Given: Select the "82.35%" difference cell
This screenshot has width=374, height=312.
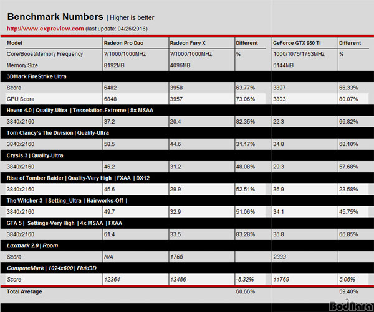Looking at the screenshot, I should pyautogui.click(x=246, y=122).
